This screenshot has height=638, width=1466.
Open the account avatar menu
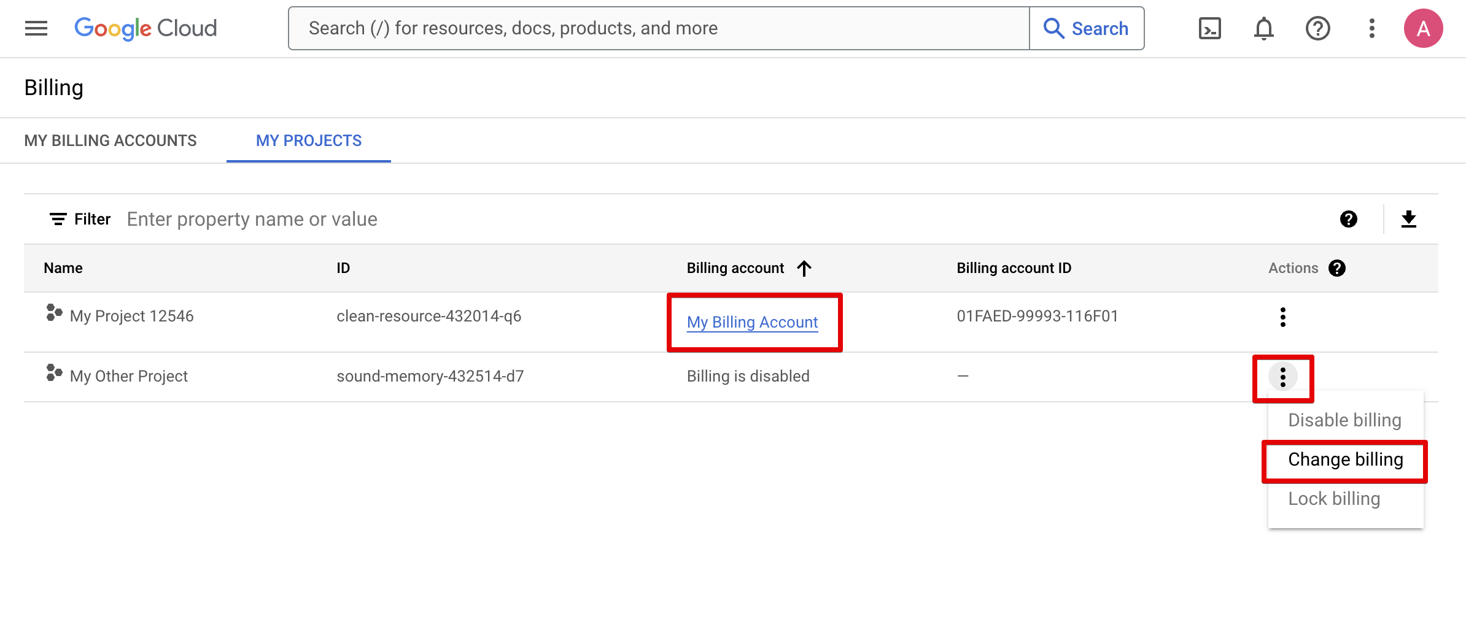1424,28
